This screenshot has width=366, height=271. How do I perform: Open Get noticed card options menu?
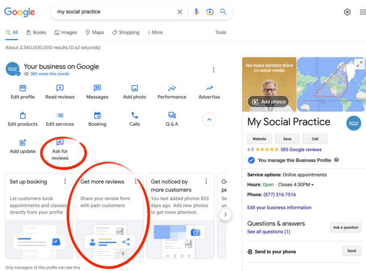point(206,181)
